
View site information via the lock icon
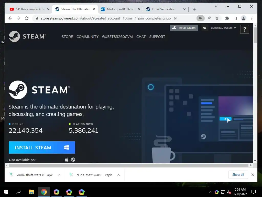click(37, 18)
